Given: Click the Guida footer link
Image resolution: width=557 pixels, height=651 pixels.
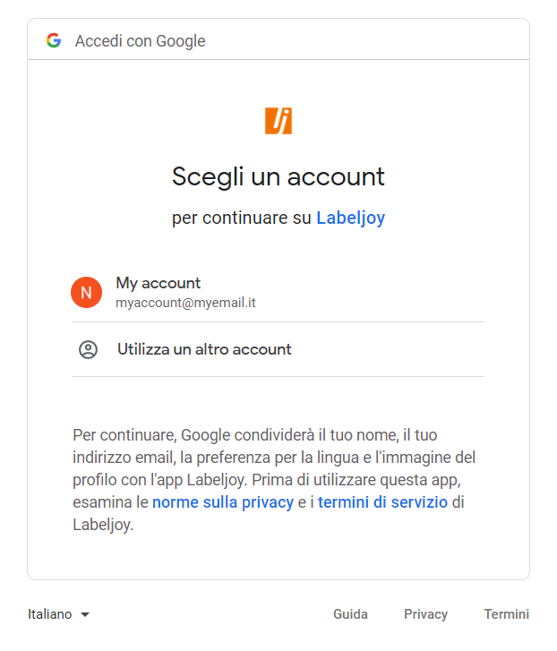Looking at the screenshot, I should coord(350,614).
